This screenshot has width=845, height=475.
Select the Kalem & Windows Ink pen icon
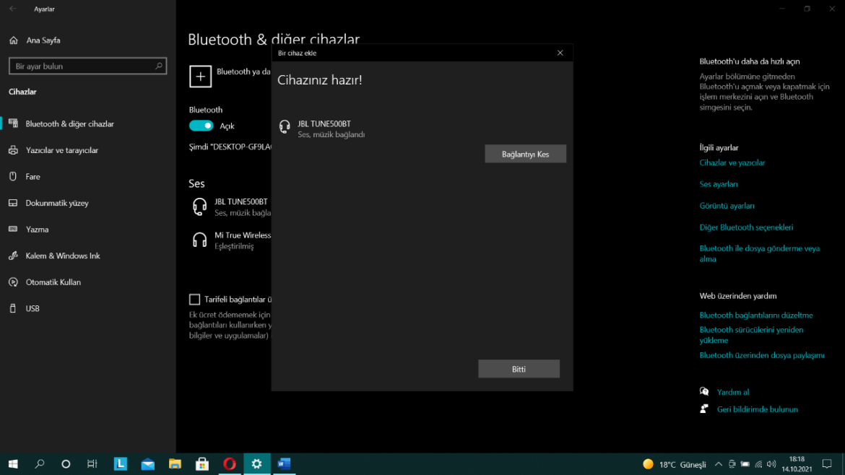pos(14,256)
